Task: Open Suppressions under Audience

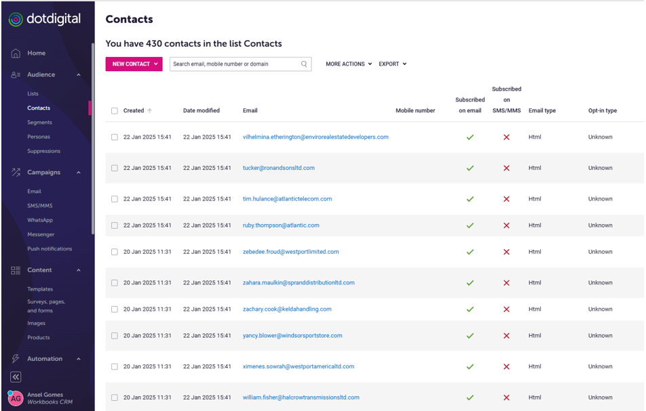Action: [43, 151]
